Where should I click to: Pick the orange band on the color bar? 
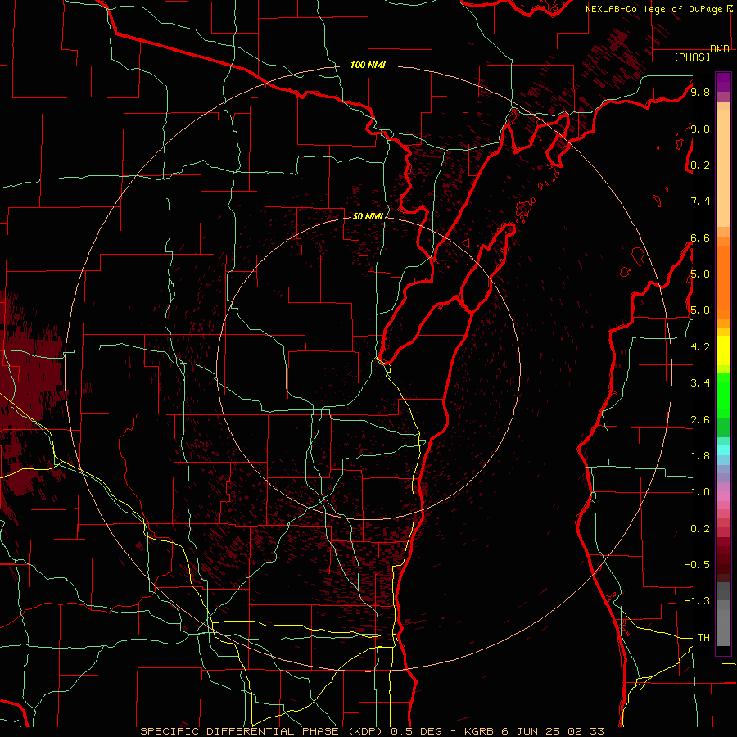point(723,283)
